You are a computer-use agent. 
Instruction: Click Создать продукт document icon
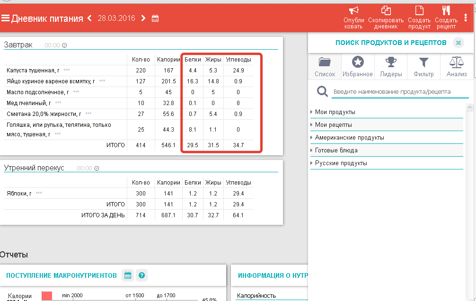pos(419,11)
